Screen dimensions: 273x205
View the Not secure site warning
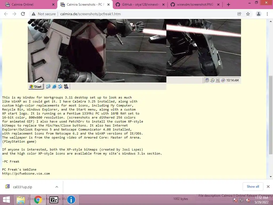point(44,14)
